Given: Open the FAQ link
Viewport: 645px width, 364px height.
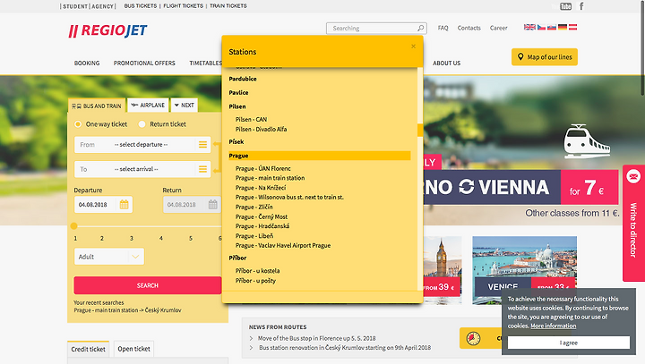Looking at the screenshot, I should 443,28.
